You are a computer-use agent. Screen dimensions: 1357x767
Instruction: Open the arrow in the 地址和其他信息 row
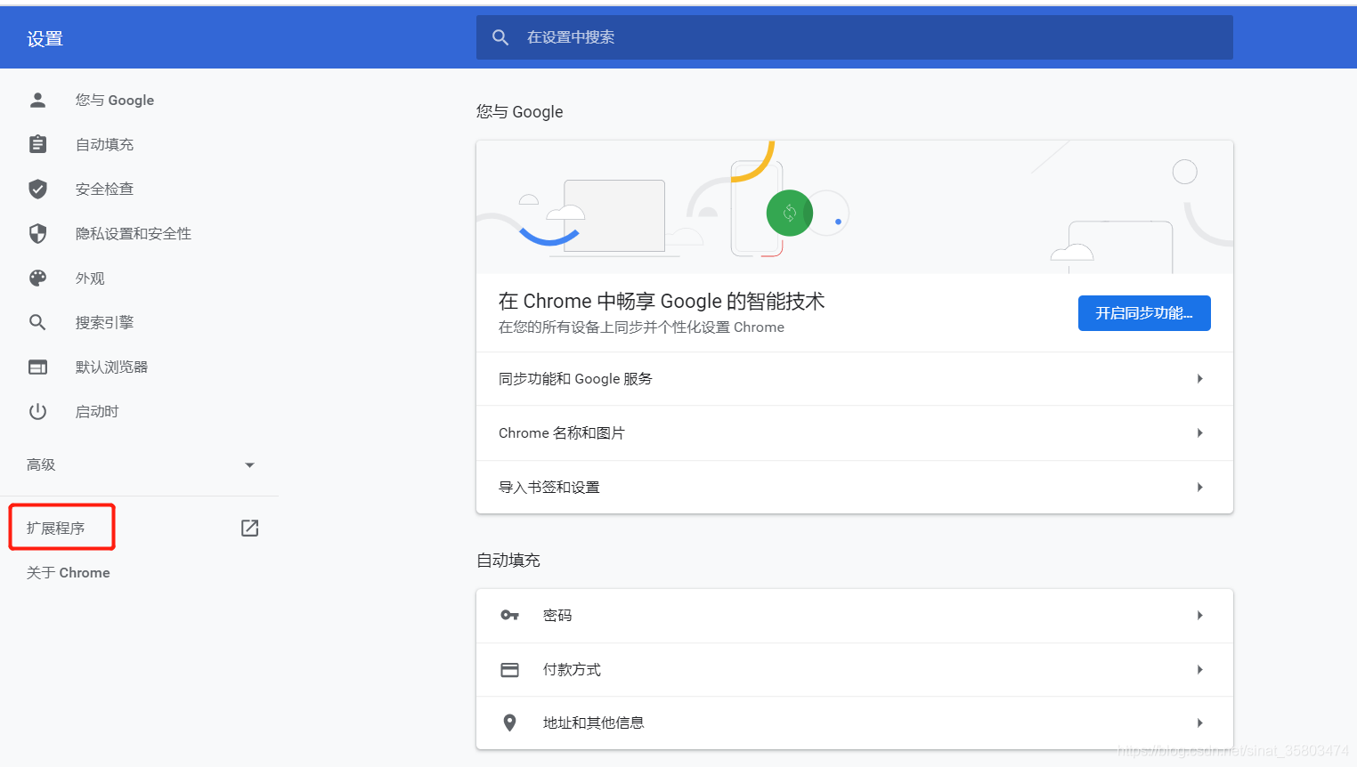1200,723
